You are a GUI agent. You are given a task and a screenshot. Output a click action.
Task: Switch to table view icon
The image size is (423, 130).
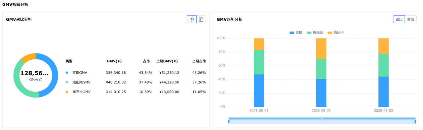(201, 19)
